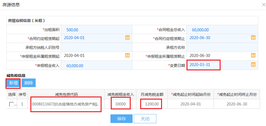The image size is (266, 126).
Task: Select the 减免性质代码 cell with 0008011607
Action: coord(66,104)
